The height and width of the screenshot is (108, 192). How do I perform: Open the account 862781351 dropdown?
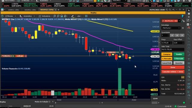tap(179, 21)
